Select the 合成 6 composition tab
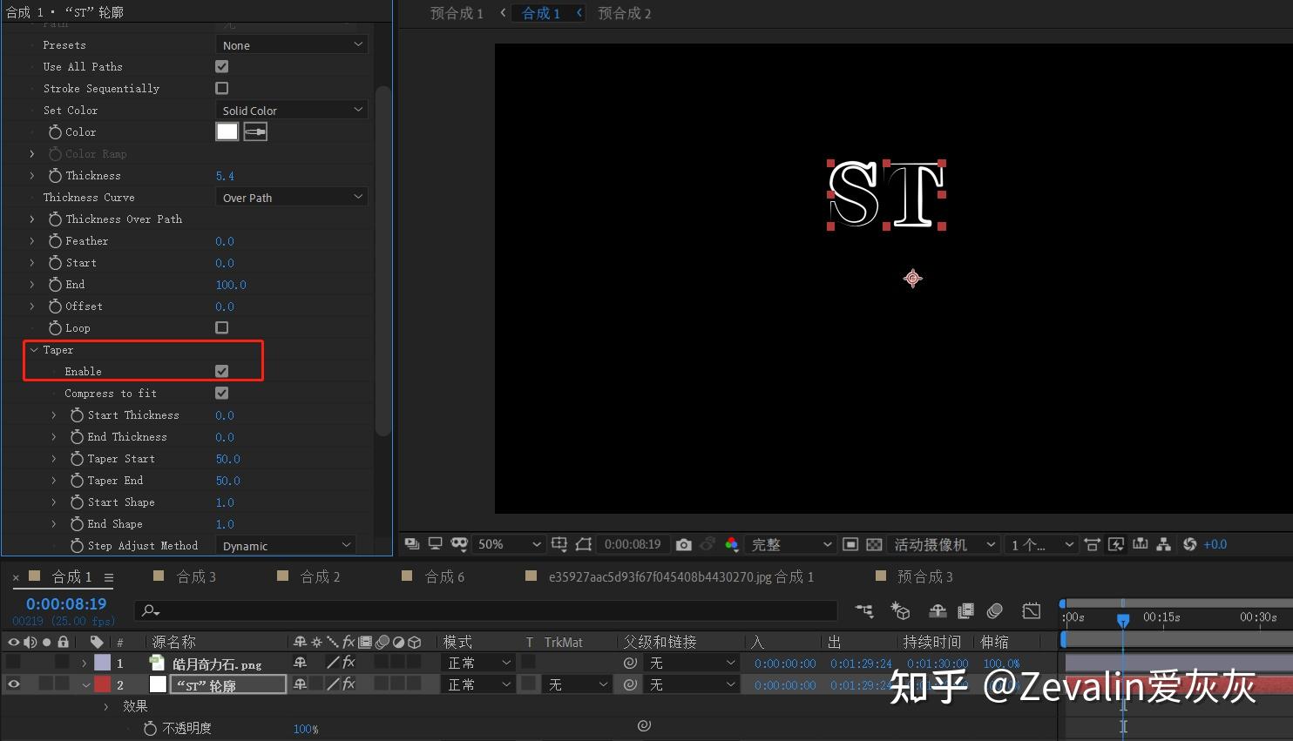Viewport: 1293px width, 741px height. (x=443, y=576)
